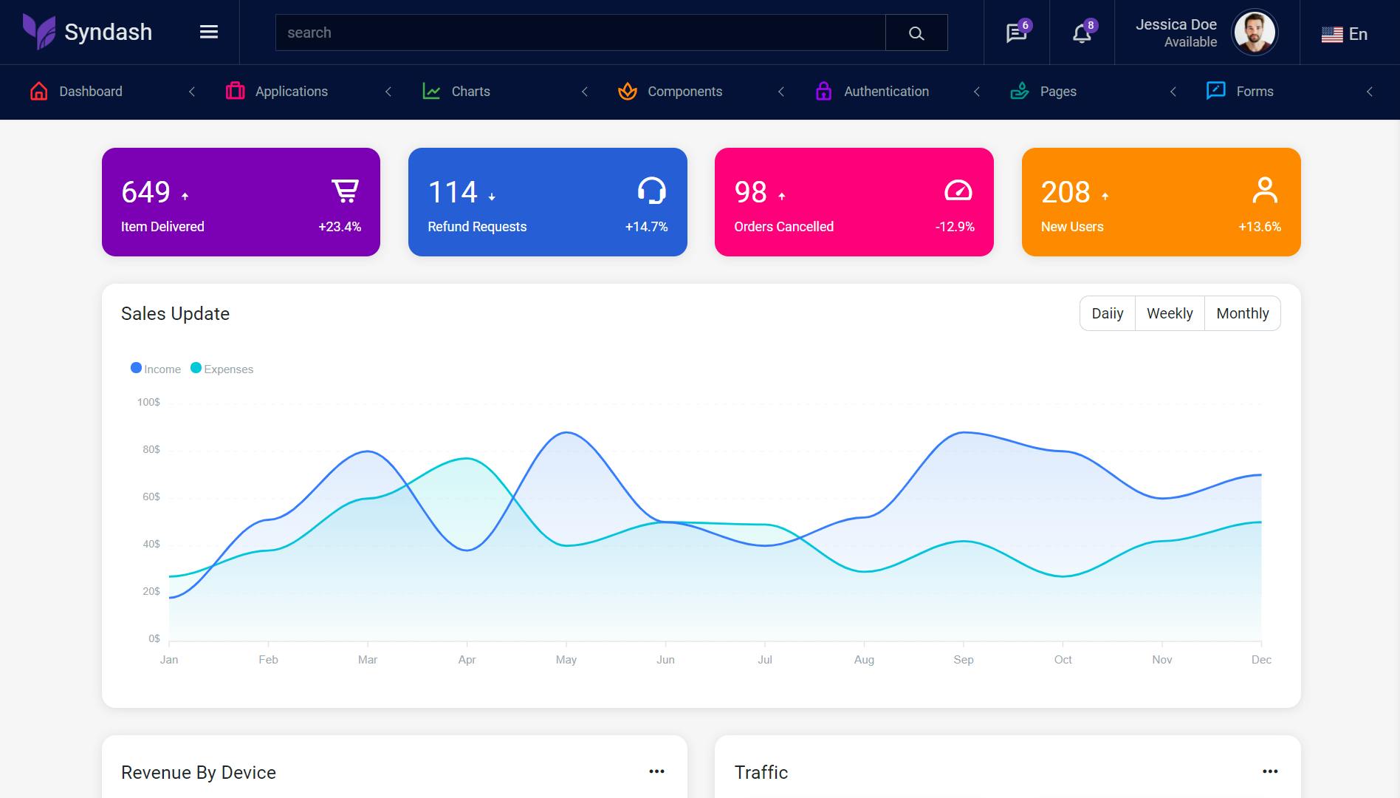Click the US flag language icon
Image resolution: width=1400 pixels, height=798 pixels.
coord(1332,34)
